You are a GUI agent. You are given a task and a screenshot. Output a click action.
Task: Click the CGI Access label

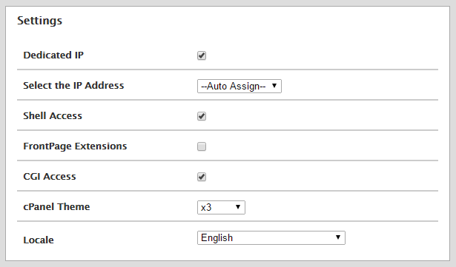[x=50, y=177]
